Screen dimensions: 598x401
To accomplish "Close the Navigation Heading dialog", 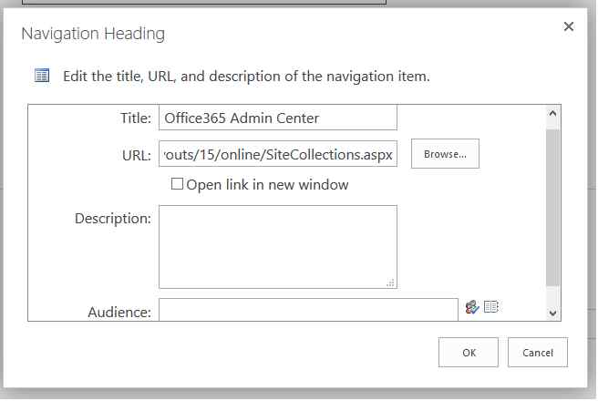I will point(569,27).
